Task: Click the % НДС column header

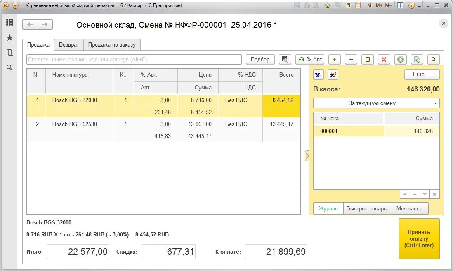Action: pyautogui.click(x=241, y=75)
